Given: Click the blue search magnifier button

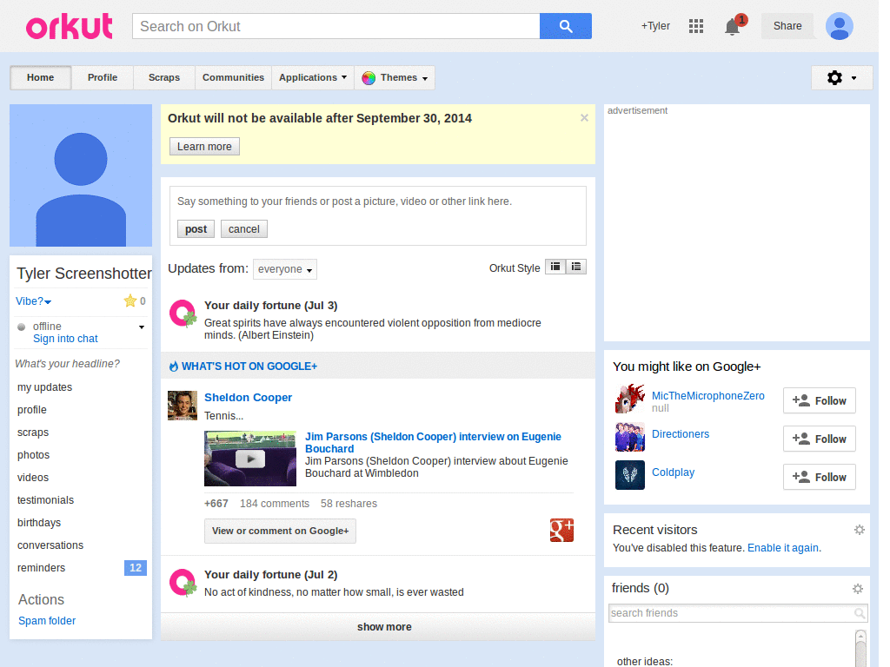Looking at the screenshot, I should 565,26.
